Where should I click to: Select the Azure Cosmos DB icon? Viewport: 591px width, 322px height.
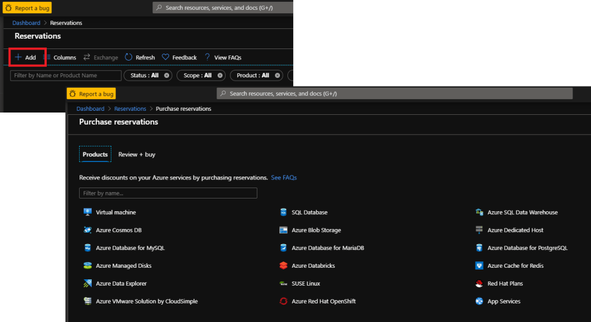pyautogui.click(x=88, y=230)
